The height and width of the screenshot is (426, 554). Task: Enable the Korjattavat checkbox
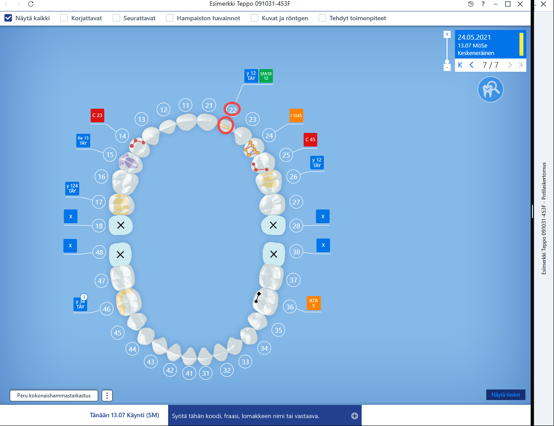pyautogui.click(x=64, y=18)
